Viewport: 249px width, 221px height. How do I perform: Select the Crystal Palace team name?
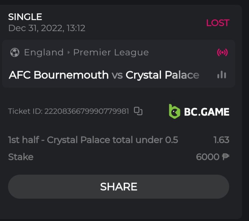162,75
